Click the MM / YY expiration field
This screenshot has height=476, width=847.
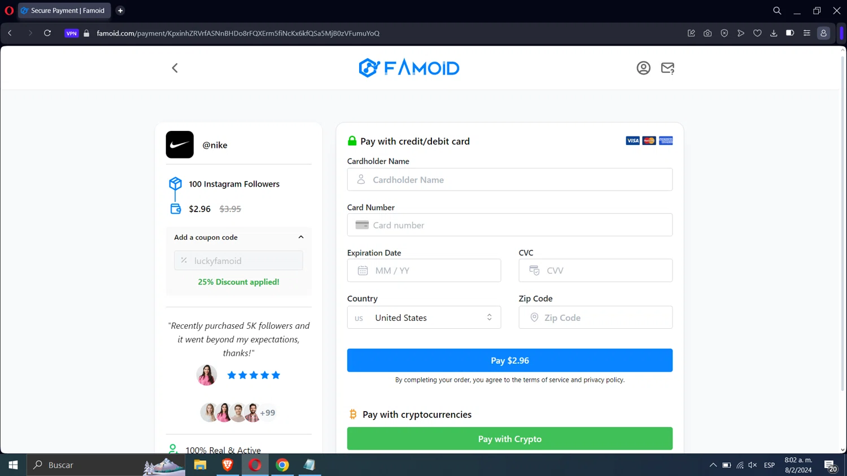click(424, 271)
